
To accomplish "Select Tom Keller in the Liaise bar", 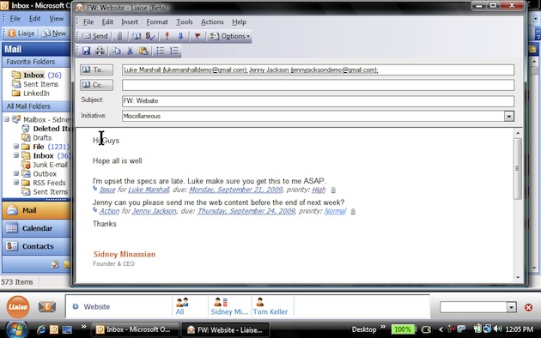I will point(270,306).
